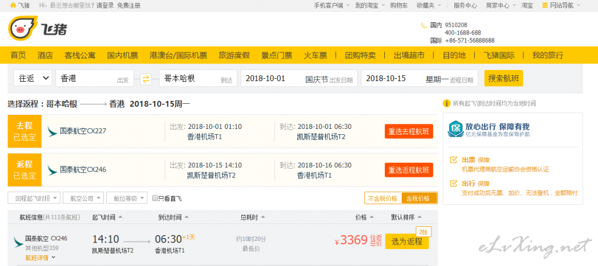Viewport: 598px width, 266px height.
Task: Go to 首页 in the navigation bar
Action: (18, 55)
